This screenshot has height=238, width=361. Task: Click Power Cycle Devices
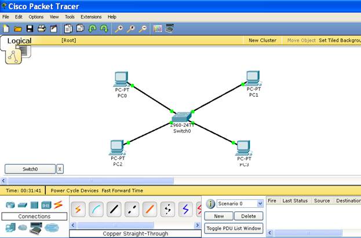pos(74,191)
